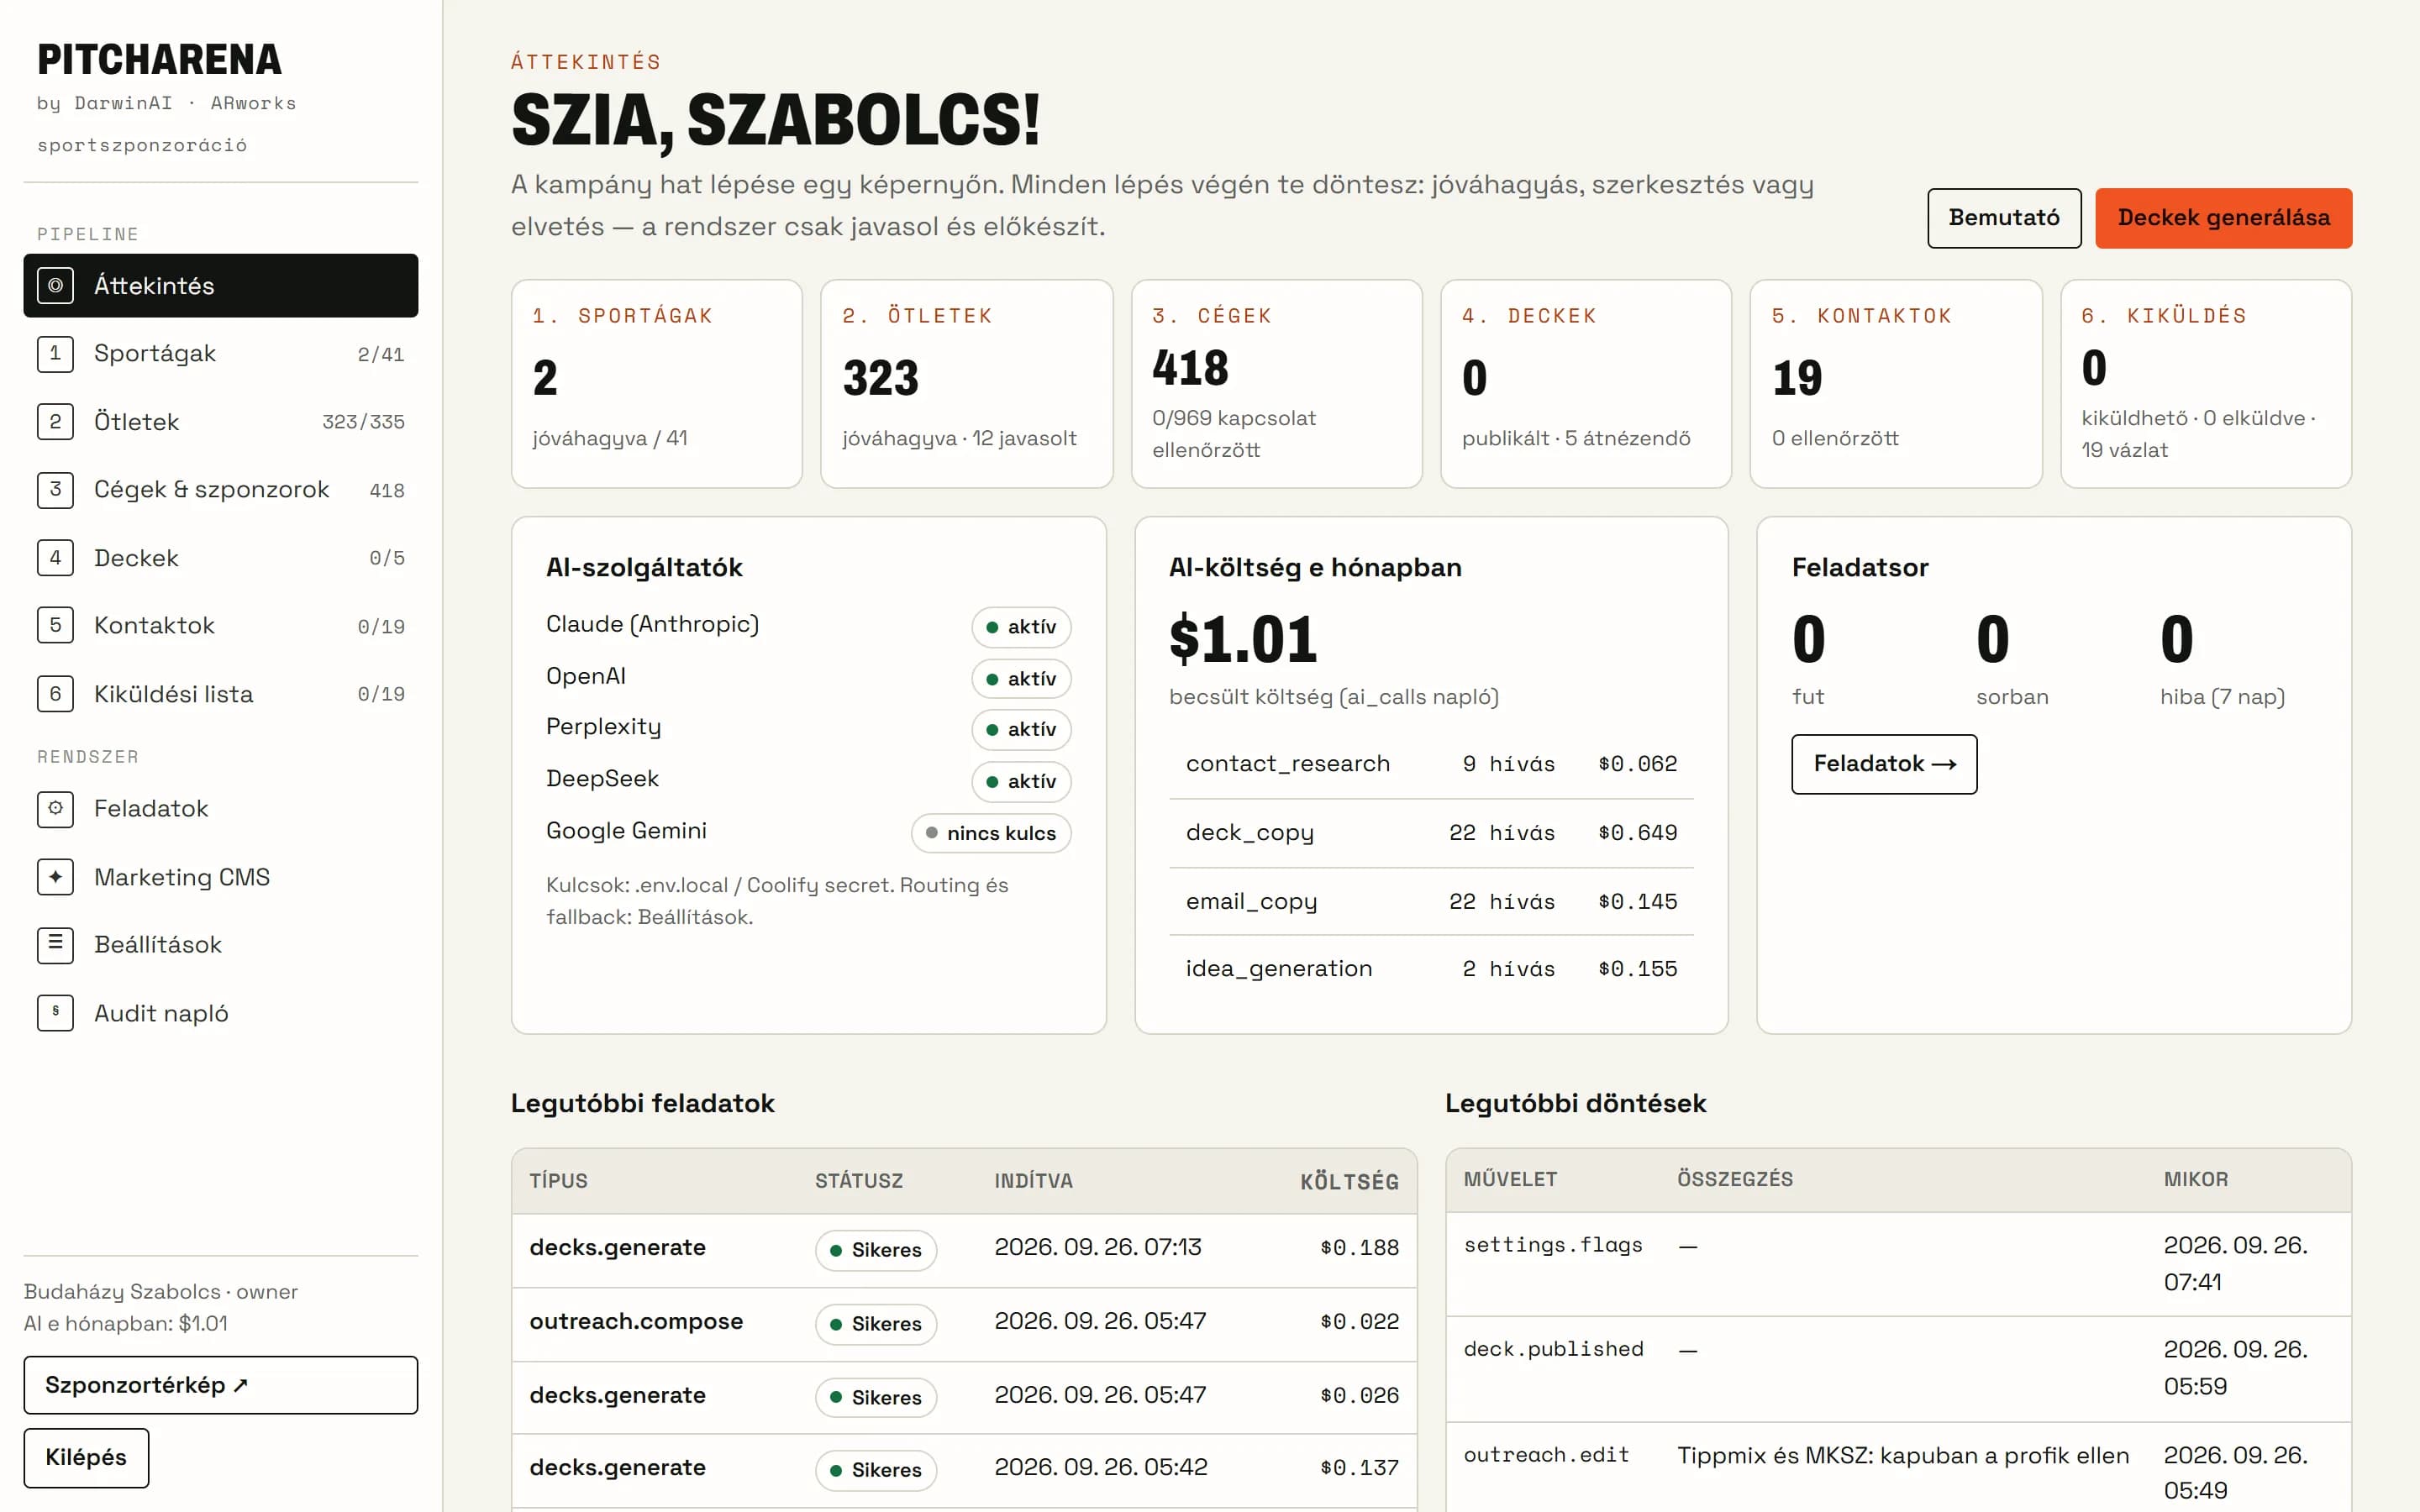Click the contact_research cost row
This screenshot has height=1512, width=2420.
[x=1431, y=764]
